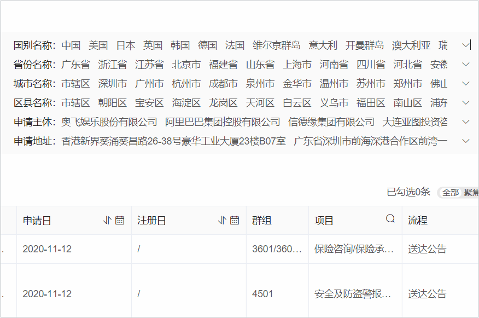Choose city 苏州市
This screenshot has height=318, width=479.
tap(371, 84)
